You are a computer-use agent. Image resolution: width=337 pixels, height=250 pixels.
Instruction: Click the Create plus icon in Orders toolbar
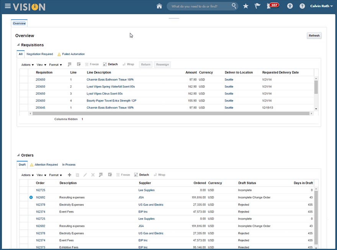point(69,175)
